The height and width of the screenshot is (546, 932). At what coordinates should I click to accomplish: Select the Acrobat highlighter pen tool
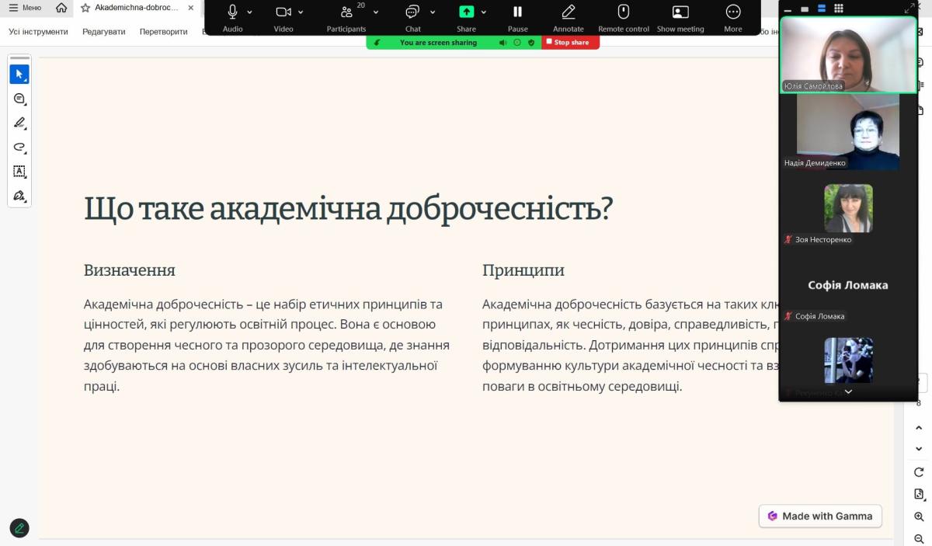[x=19, y=123]
